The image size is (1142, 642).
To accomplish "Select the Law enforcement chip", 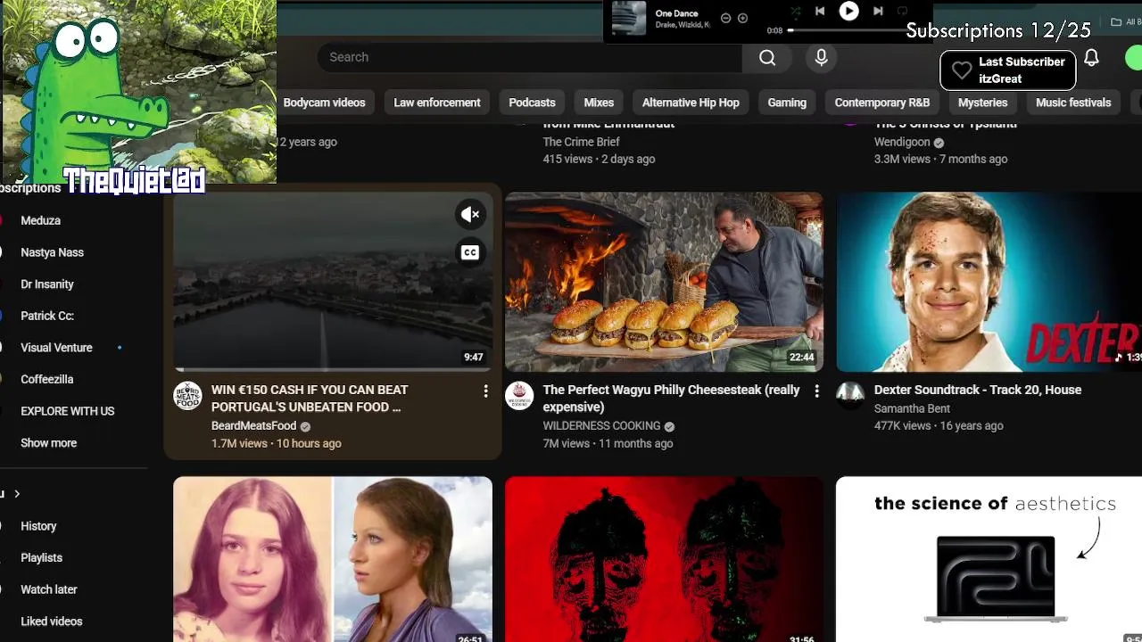I will point(437,103).
